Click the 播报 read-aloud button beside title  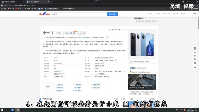click(58, 33)
